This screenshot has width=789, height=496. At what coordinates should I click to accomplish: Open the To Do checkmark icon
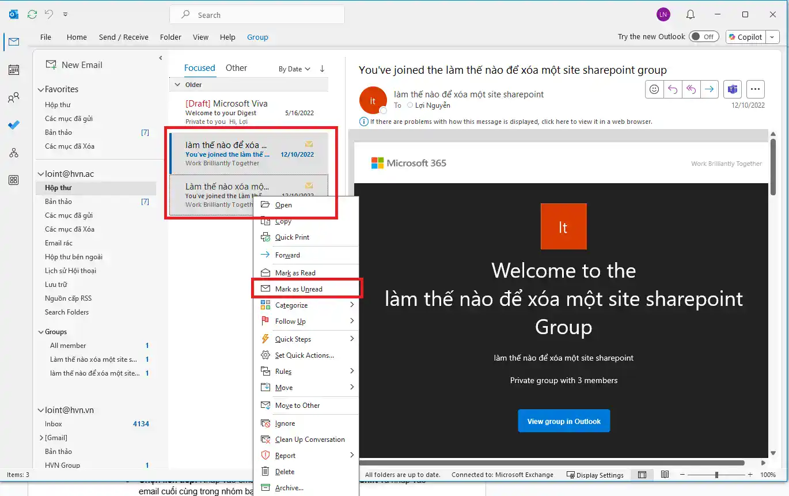coord(14,125)
